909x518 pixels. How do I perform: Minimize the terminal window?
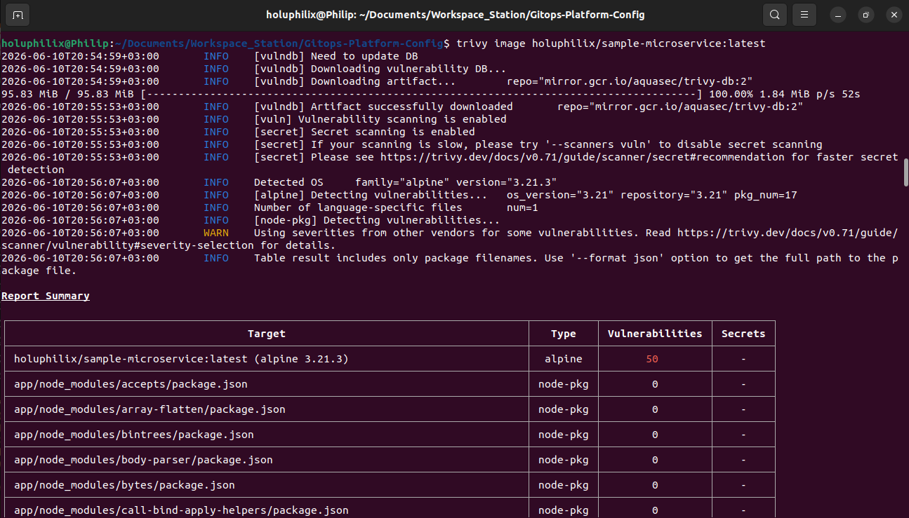click(x=838, y=15)
